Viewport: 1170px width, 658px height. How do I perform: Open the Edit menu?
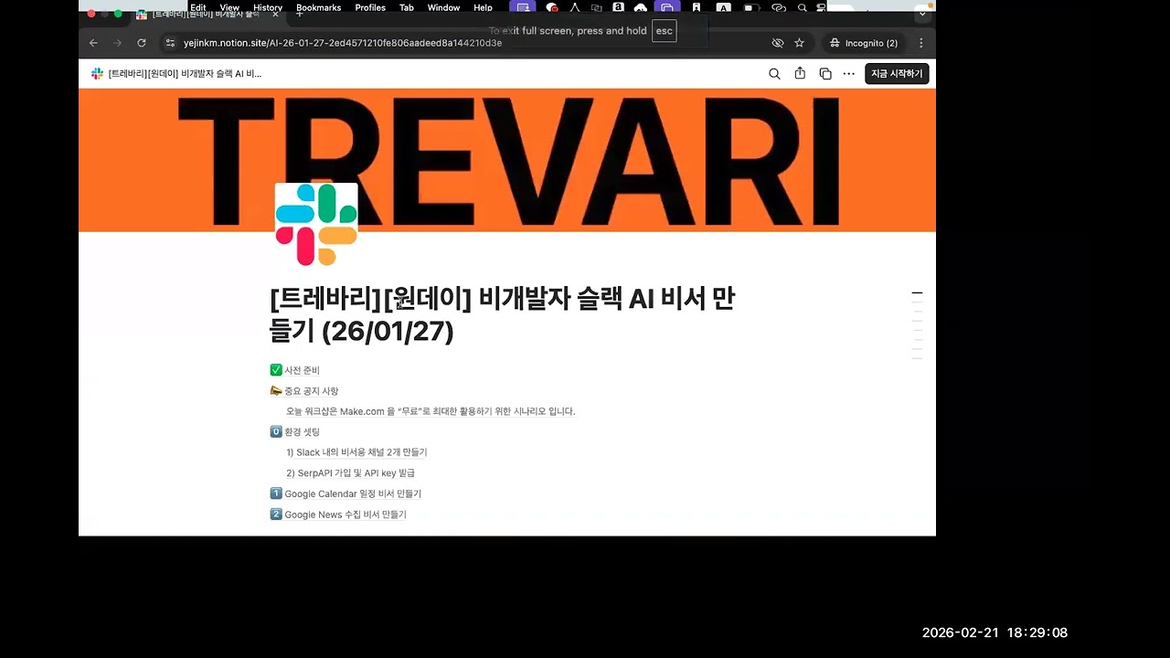click(198, 7)
